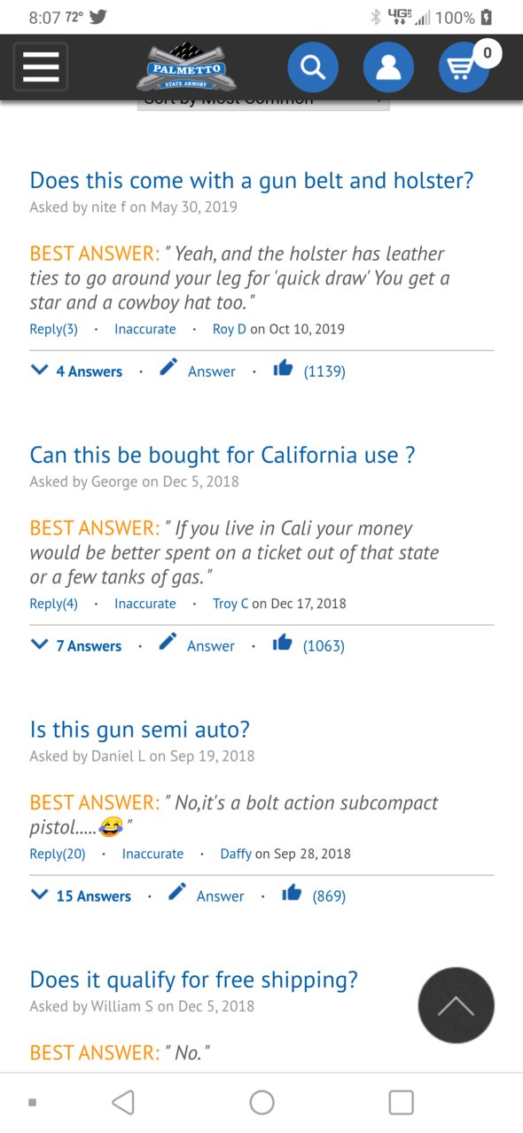Screen dimensions: 523x1133
Task: Thumbs-up the California use question
Action: click(x=283, y=644)
